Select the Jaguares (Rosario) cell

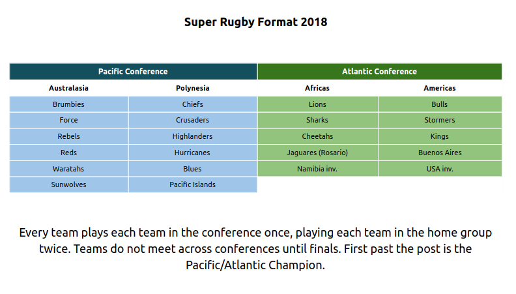pos(317,153)
